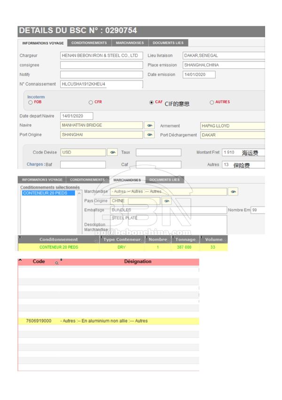Click the empty Caf charges field
The height and width of the screenshot is (400, 282).
158,164
